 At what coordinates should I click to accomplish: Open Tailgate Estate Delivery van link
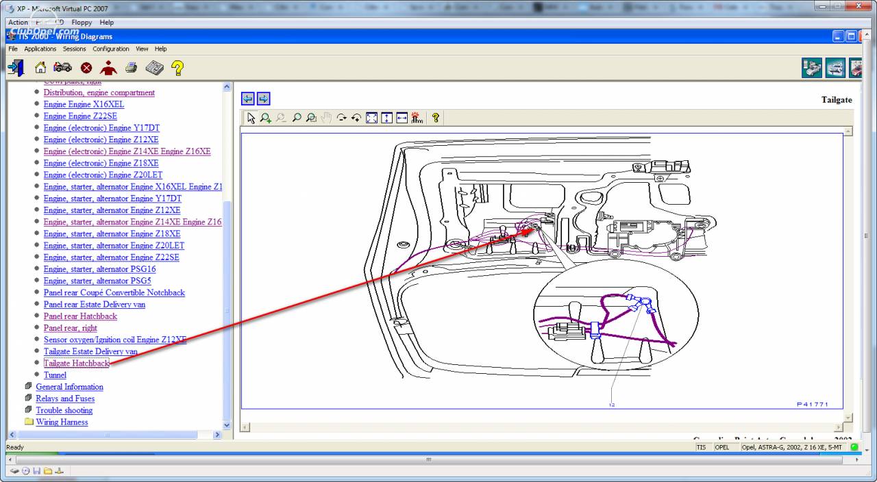90,351
